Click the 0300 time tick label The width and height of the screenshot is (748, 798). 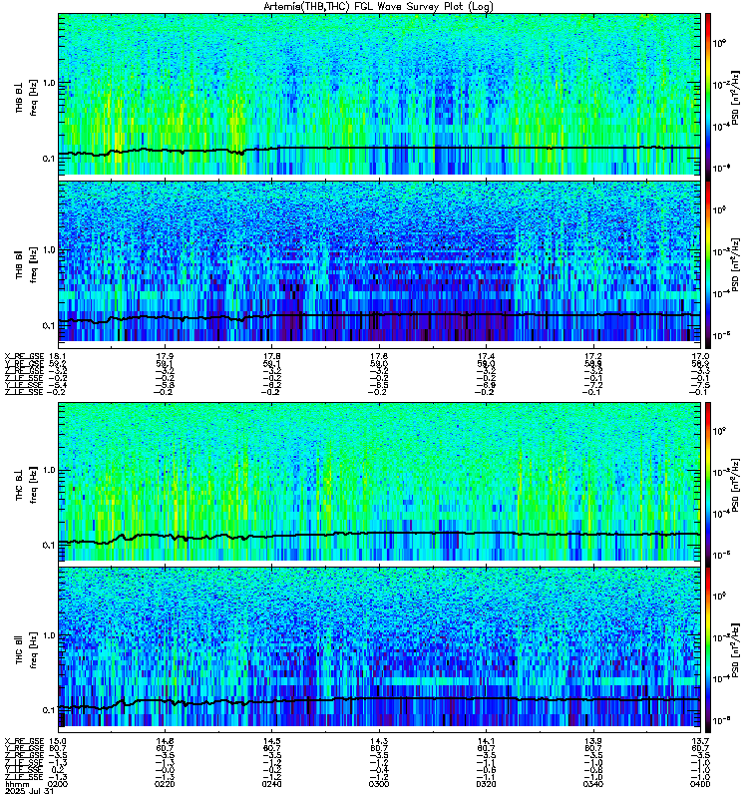(x=379, y=784)
